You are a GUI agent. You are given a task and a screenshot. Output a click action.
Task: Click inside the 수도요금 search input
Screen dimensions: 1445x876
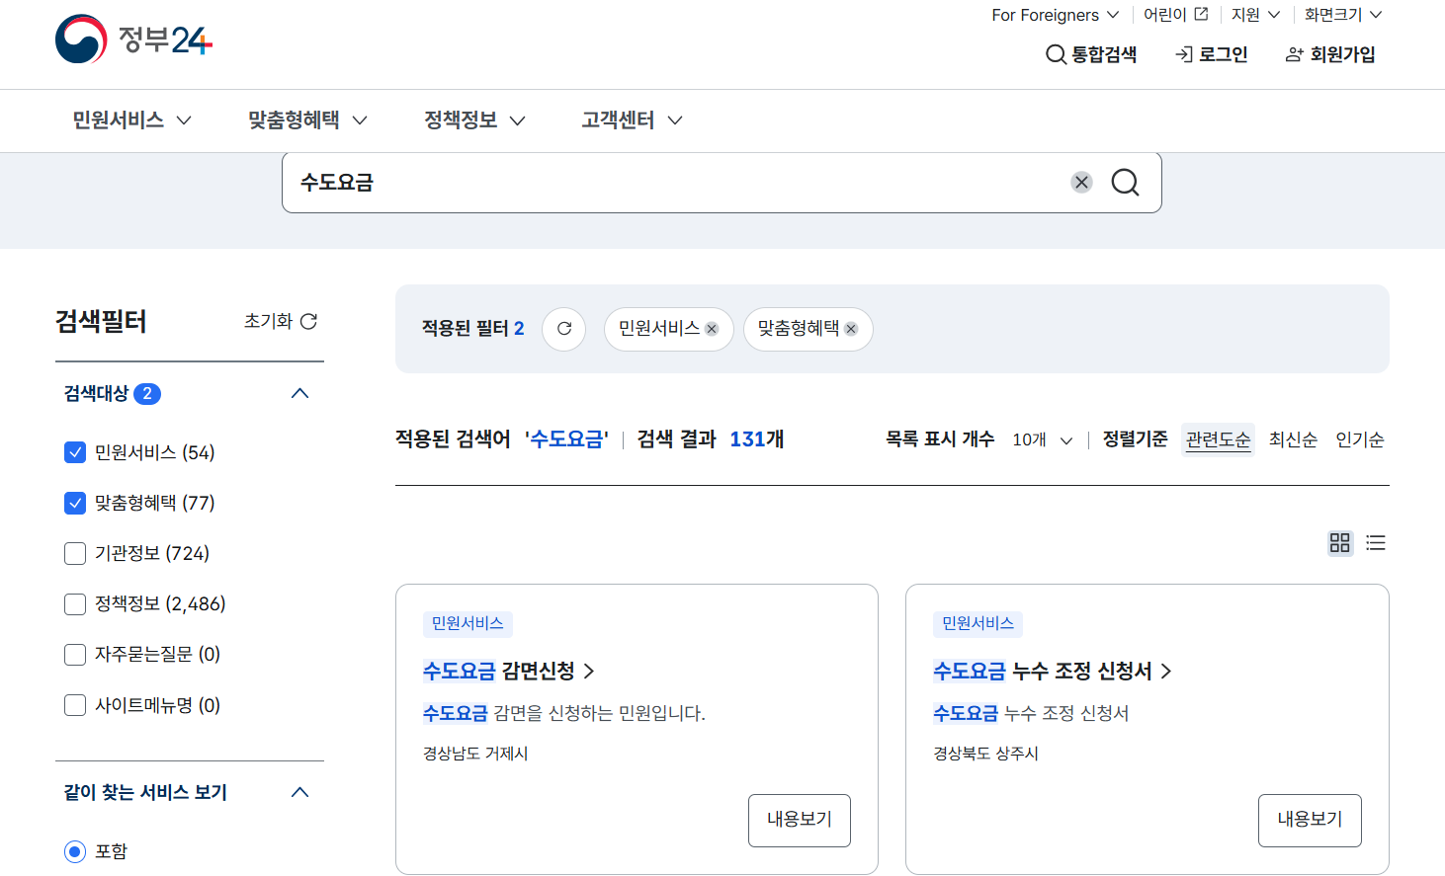[593, 182]
